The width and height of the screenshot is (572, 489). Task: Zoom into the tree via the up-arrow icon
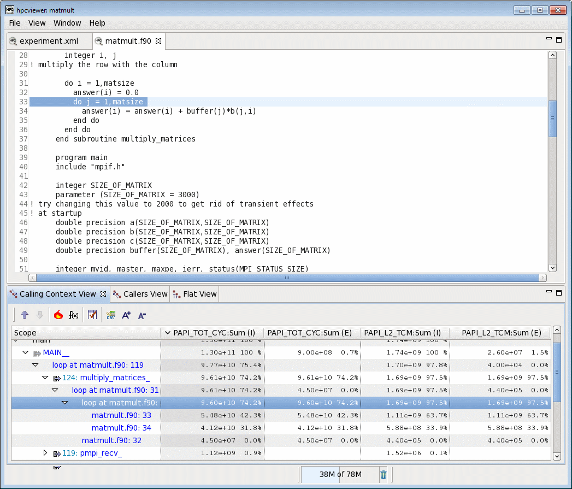(24, 315)
